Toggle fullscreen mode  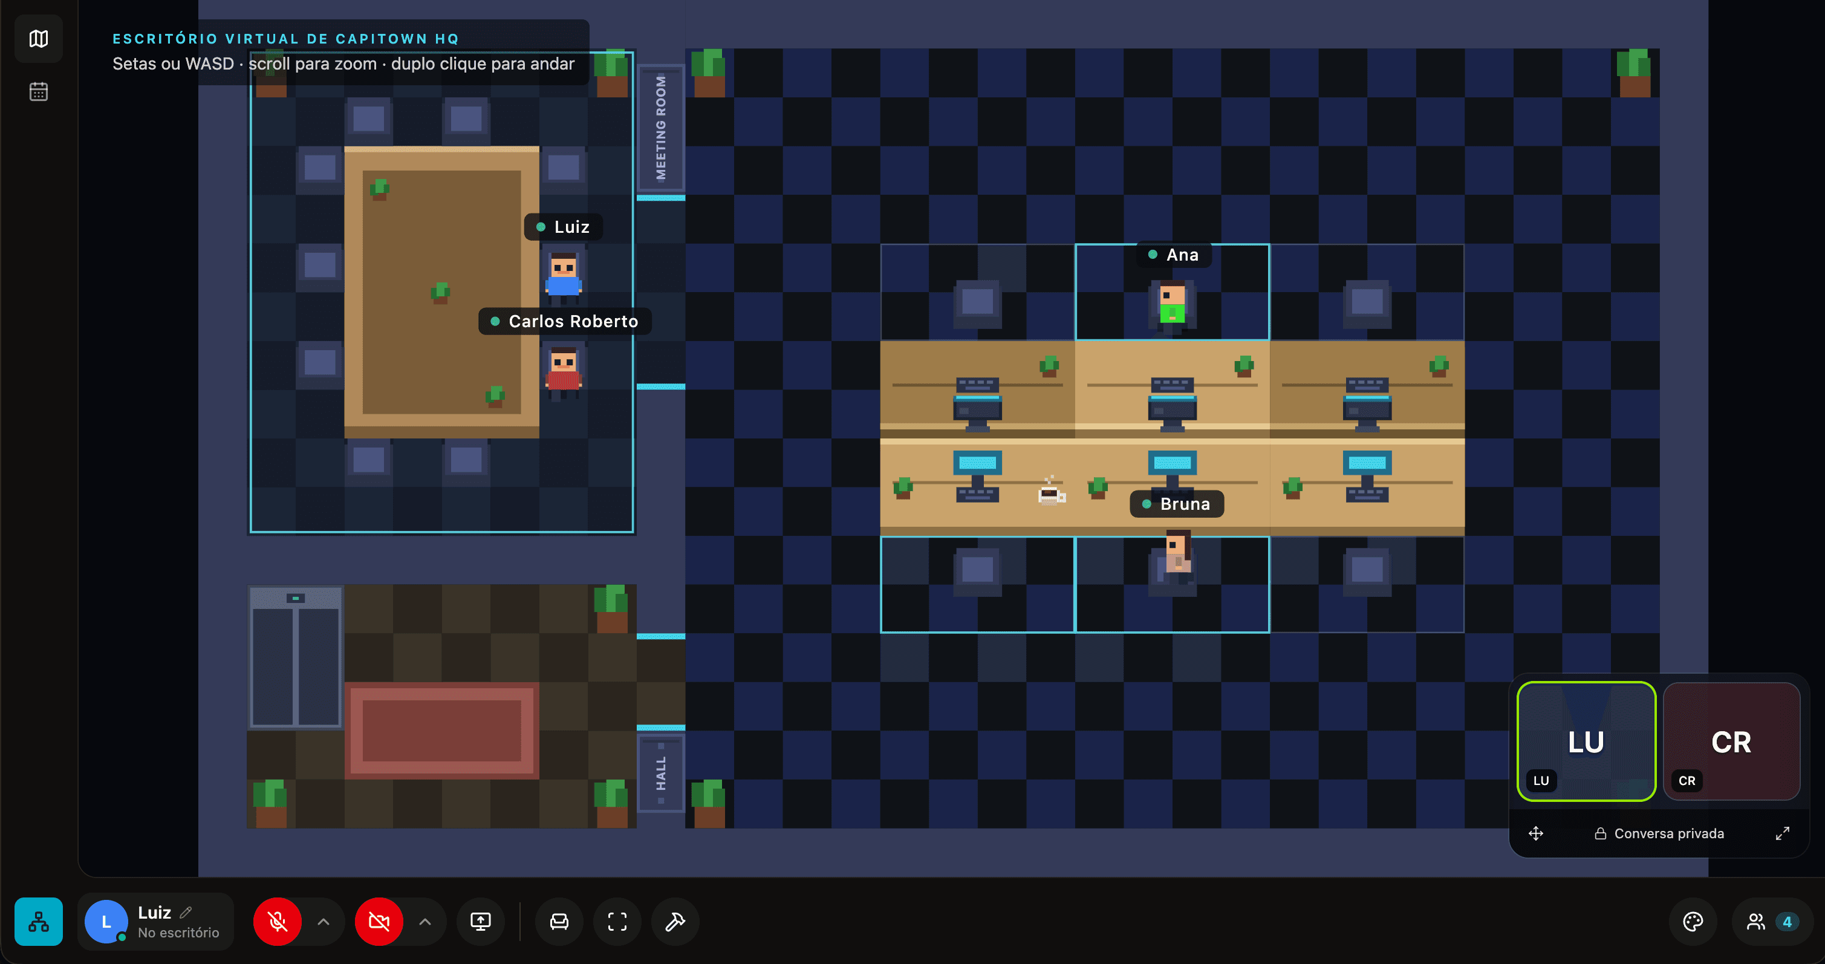tap(617, 922)
